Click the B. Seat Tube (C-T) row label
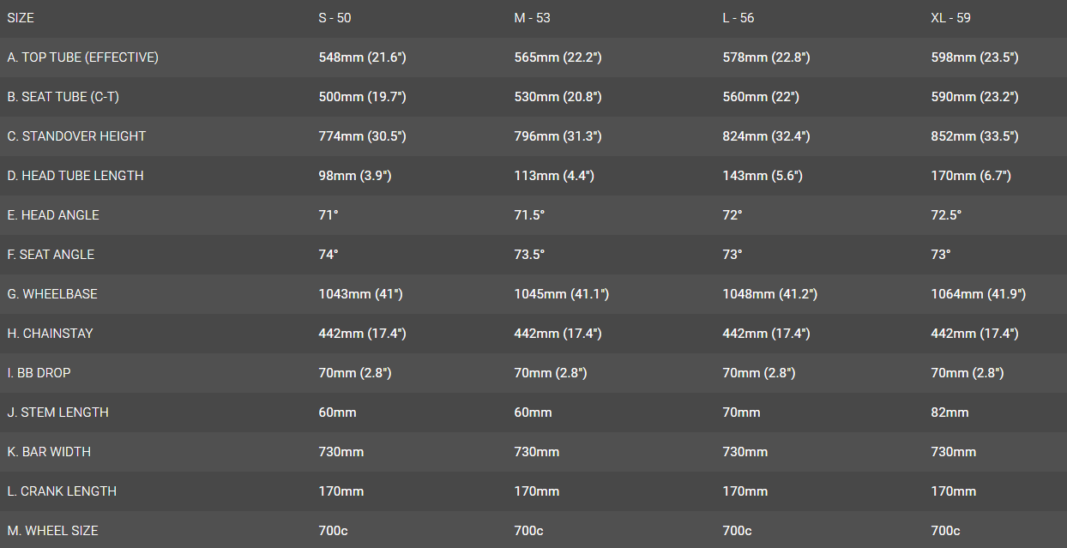This screenshot has height=548, width=1067. 63,97
